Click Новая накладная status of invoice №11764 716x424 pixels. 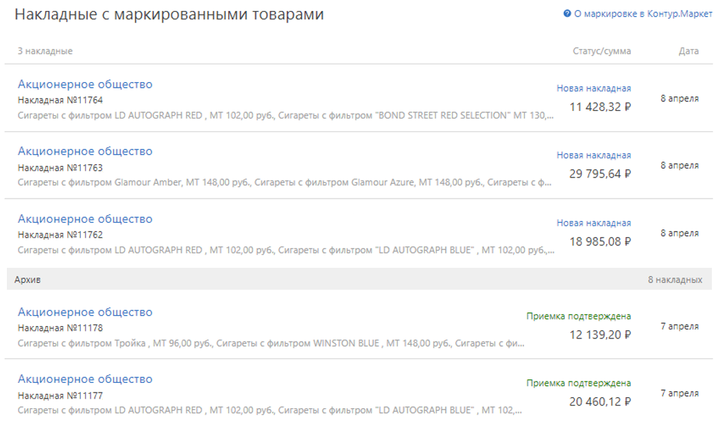594,88
